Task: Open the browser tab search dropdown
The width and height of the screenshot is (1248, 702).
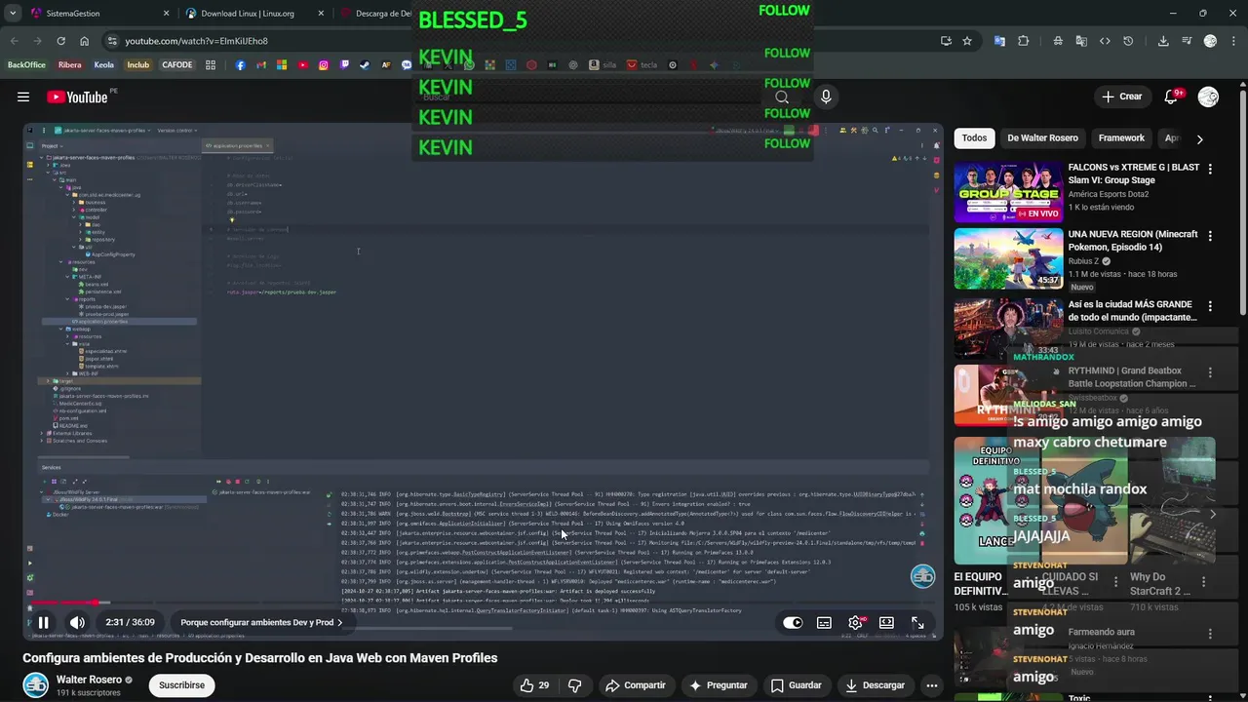Action: pyautogui.click(x=12, y=14)
